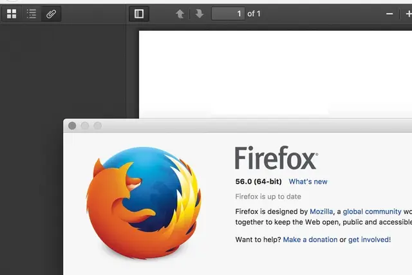Click the Firefox wordmark heading
412x275 pixels.
coord(276,158)
